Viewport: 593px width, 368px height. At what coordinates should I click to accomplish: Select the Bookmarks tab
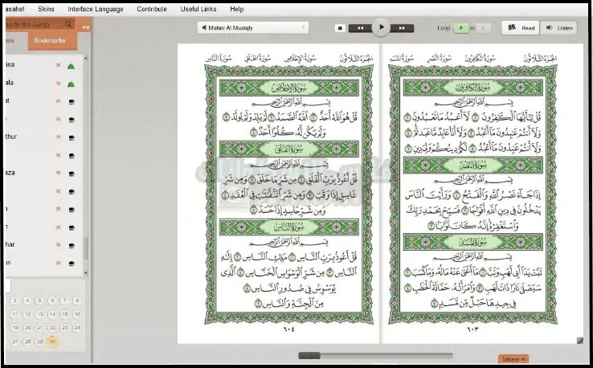(x=51, y=40)
